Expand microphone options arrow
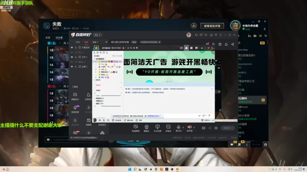 (x=183, y=128)
